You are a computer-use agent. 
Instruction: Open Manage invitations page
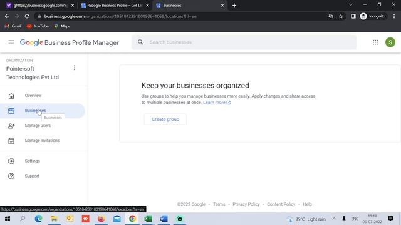42,141
